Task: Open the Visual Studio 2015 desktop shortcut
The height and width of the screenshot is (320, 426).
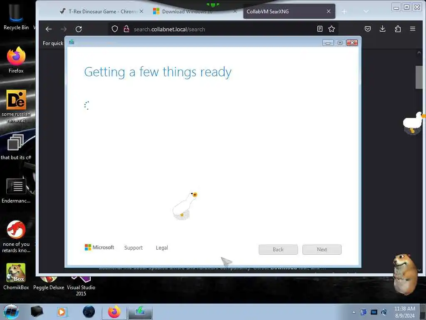Action: point(81,286)
